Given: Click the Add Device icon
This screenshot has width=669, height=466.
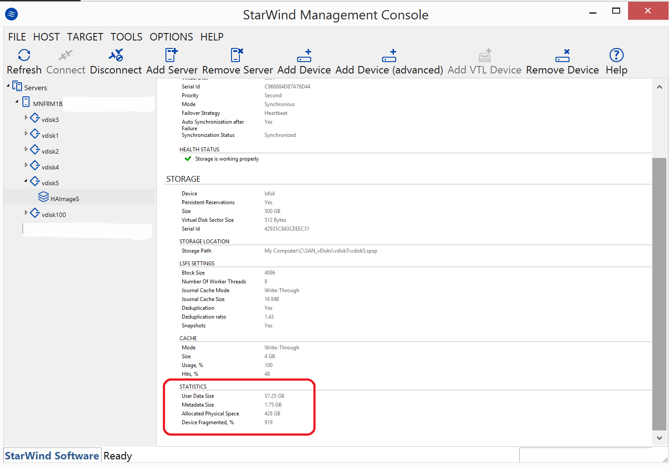Looking at the screenshot, I should click(304, 55).
